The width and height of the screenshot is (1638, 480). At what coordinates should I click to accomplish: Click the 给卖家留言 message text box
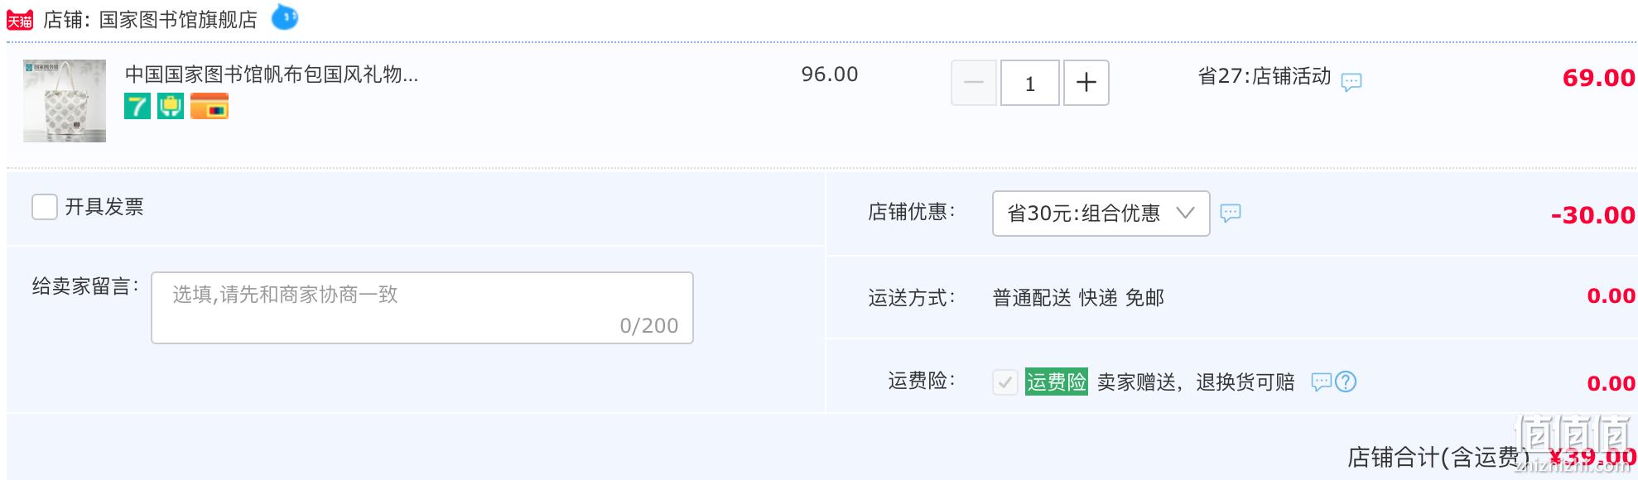(422, 308)
